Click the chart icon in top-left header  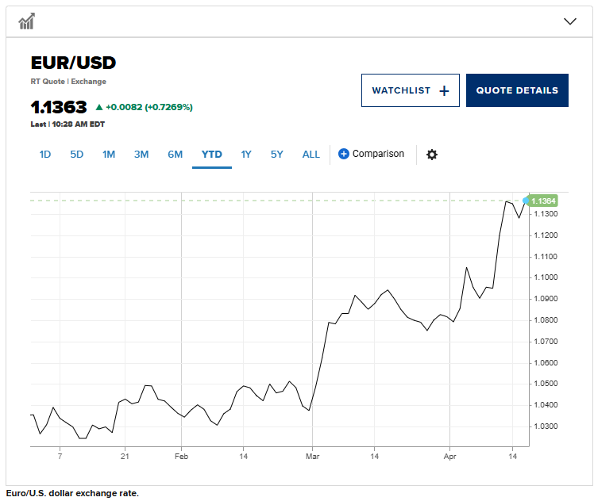click(x=26, y=21)
